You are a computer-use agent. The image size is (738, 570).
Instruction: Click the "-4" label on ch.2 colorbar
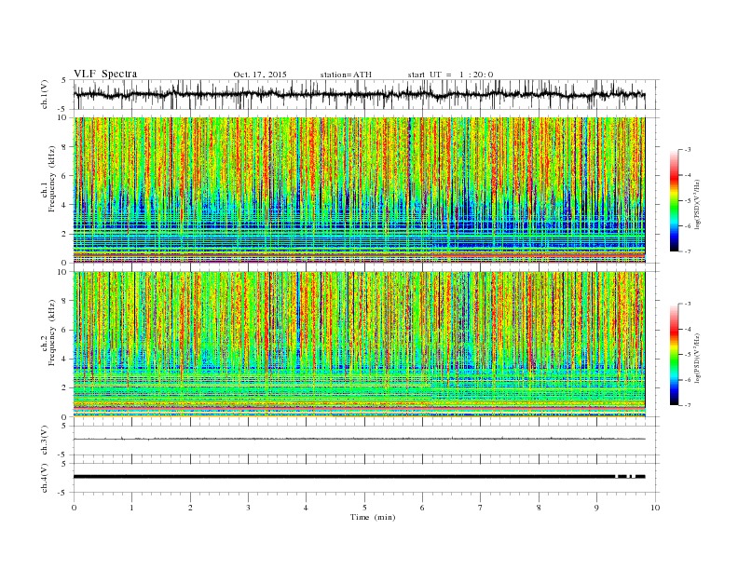point(687,329)
